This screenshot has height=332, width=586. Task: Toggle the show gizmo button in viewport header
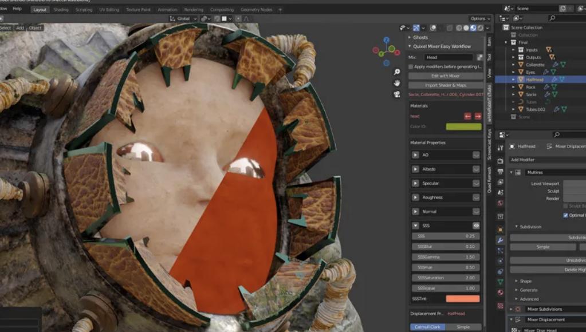click(x=416, y=27)
